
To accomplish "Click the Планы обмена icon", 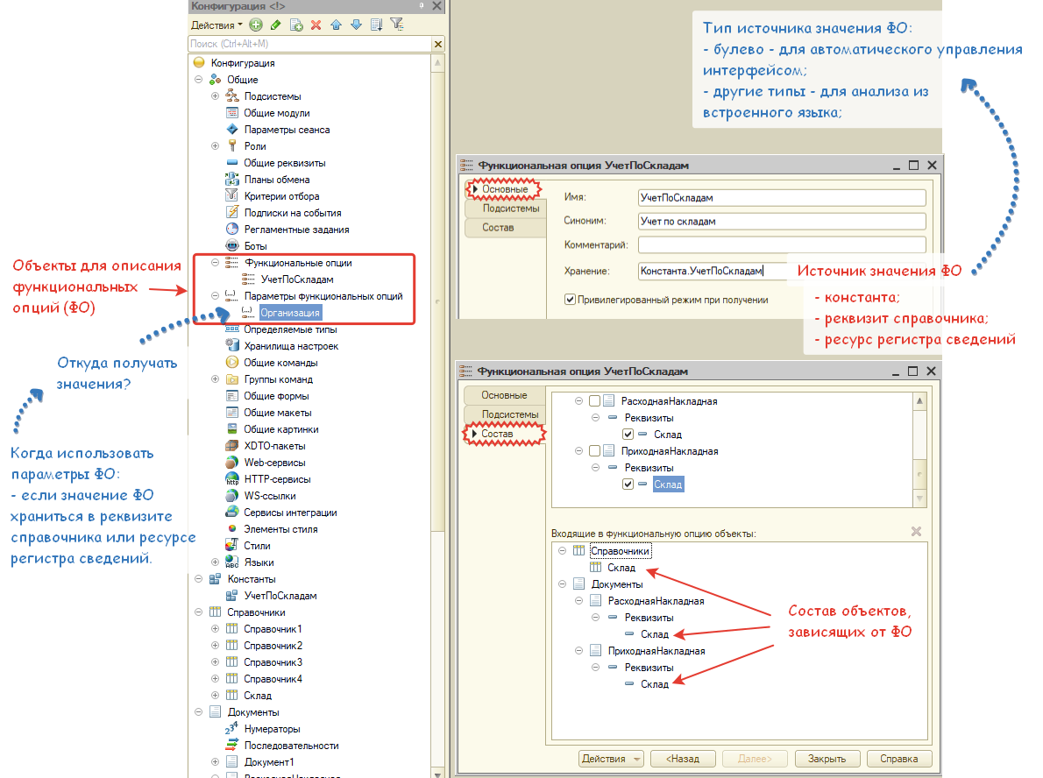I will tap(232, 179).
